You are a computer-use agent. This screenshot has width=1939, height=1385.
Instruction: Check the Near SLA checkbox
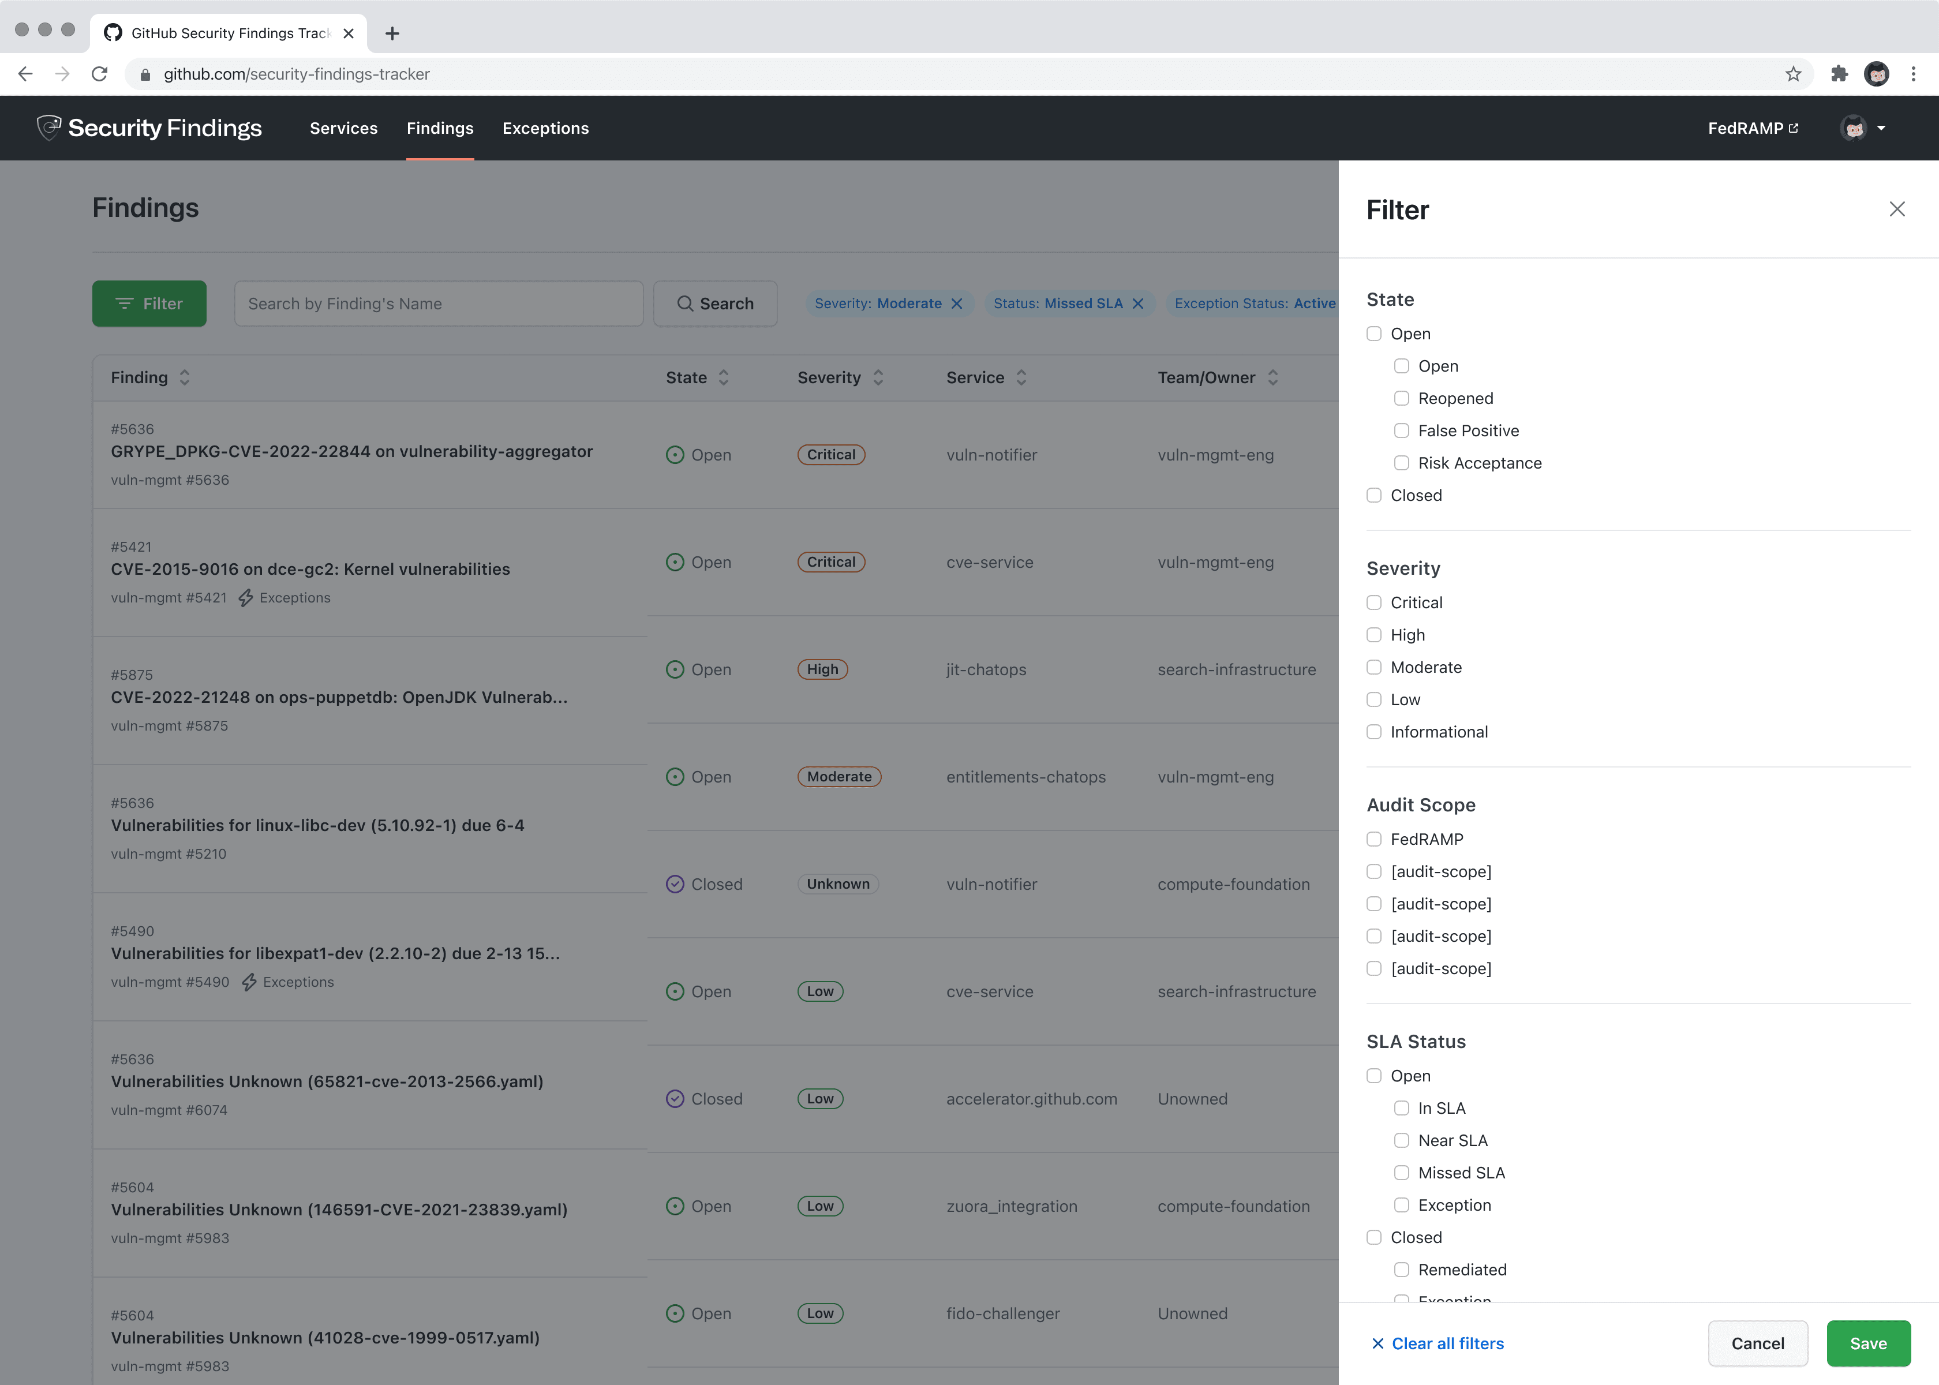(1401, 1140)
